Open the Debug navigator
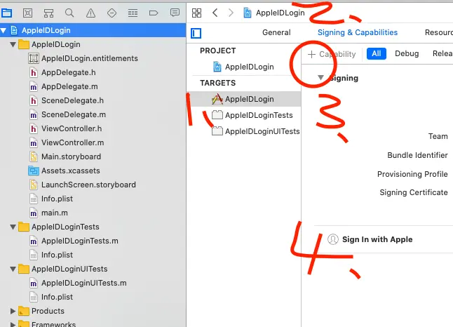453x327 pixels. point(133,13)
